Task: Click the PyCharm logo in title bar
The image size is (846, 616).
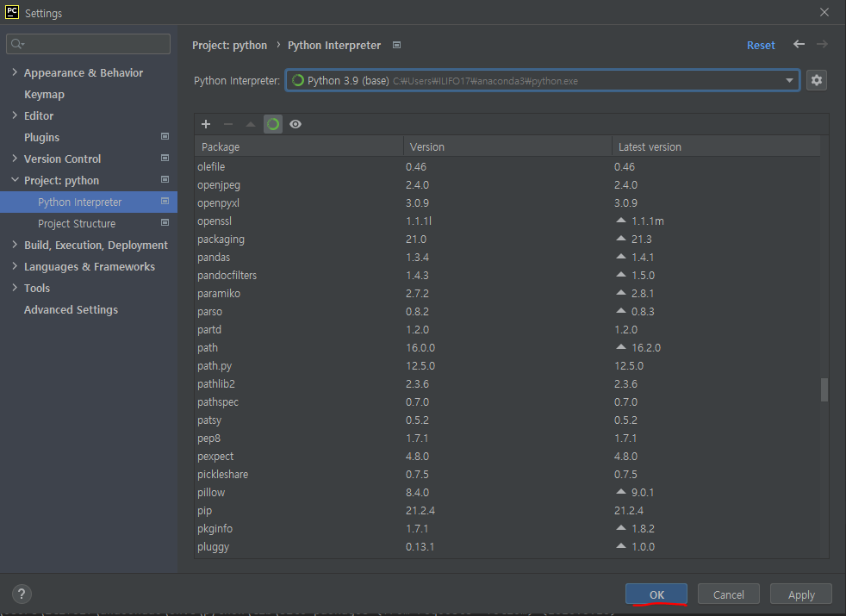Action: tap(12, 12)
